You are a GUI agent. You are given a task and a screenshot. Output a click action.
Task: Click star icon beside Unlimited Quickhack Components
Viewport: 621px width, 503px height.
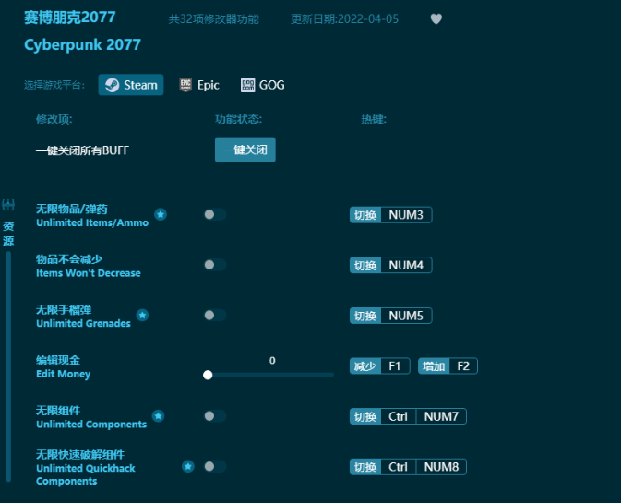pos(188,466)
